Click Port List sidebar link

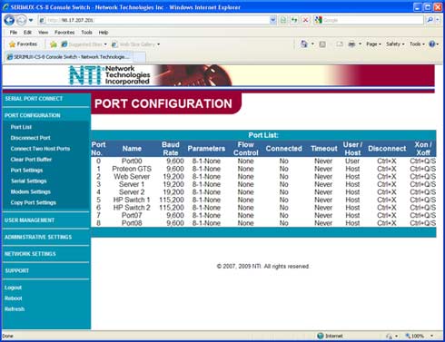(x=21, y=127)
